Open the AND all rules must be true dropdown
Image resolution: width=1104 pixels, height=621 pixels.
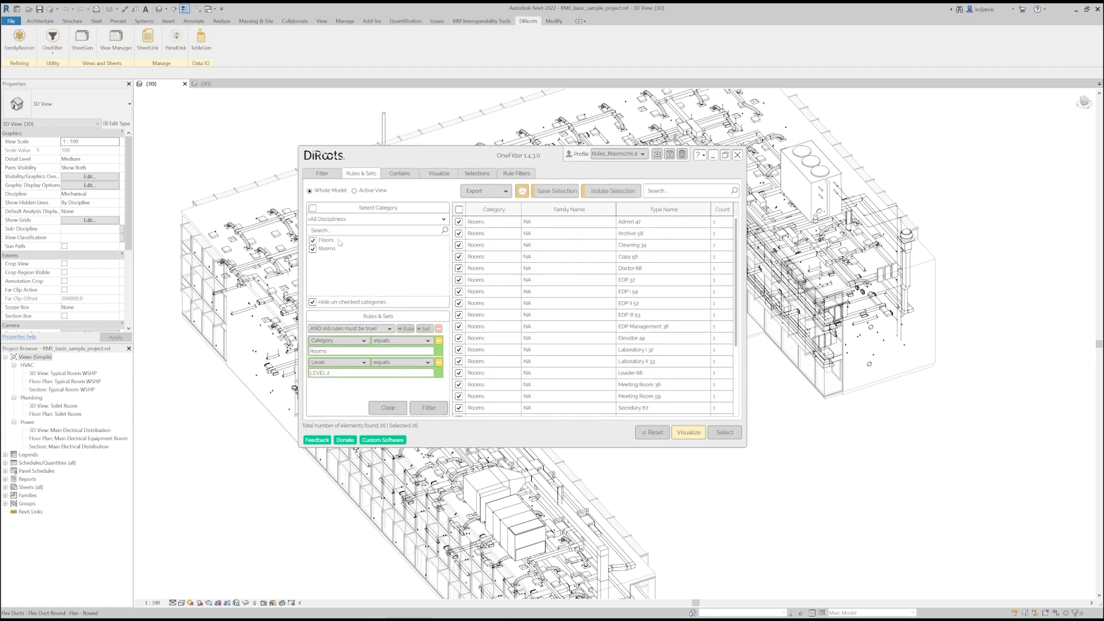pos(351,328)
